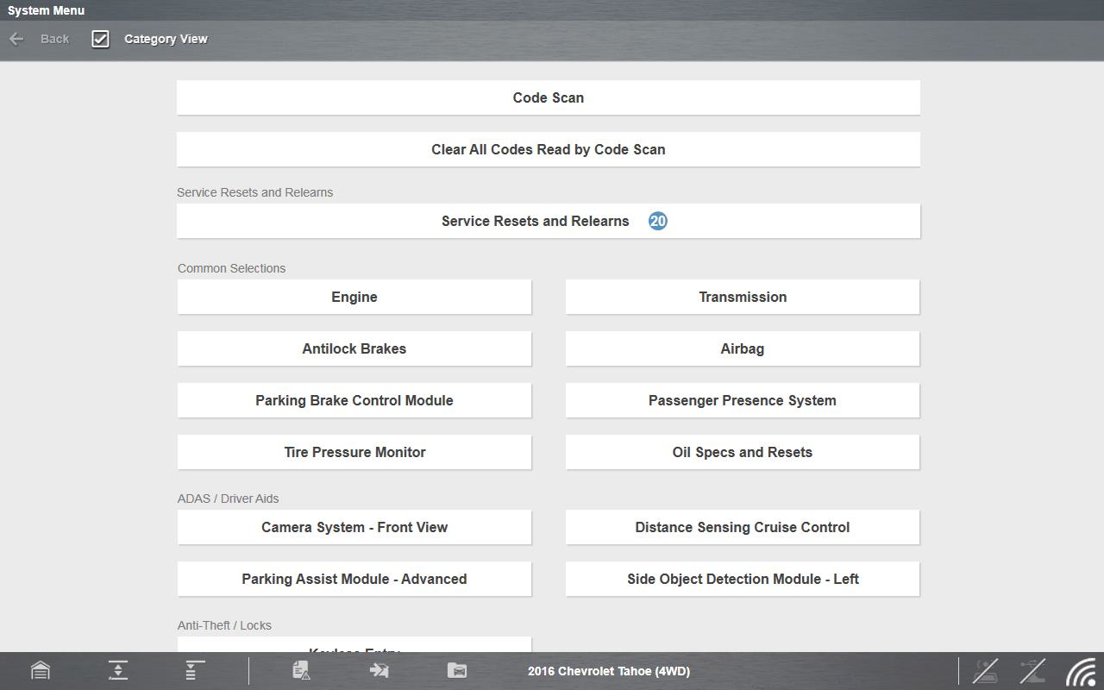Open the vehicle folder icon
This screenshot has width=1104, height=690.
457,670
